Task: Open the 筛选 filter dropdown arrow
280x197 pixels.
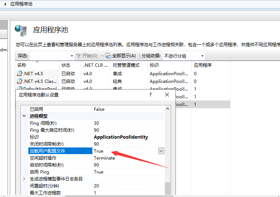Action: (72, 56)
